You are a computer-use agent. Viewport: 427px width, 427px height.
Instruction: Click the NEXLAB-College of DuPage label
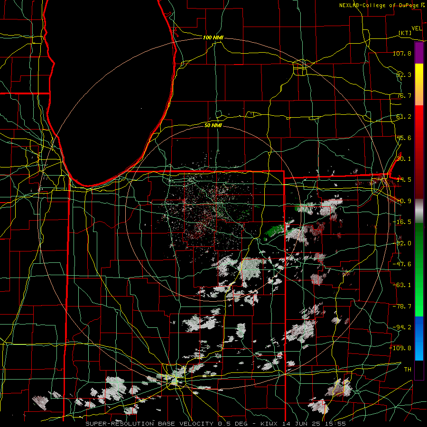(x=380, y=5)
